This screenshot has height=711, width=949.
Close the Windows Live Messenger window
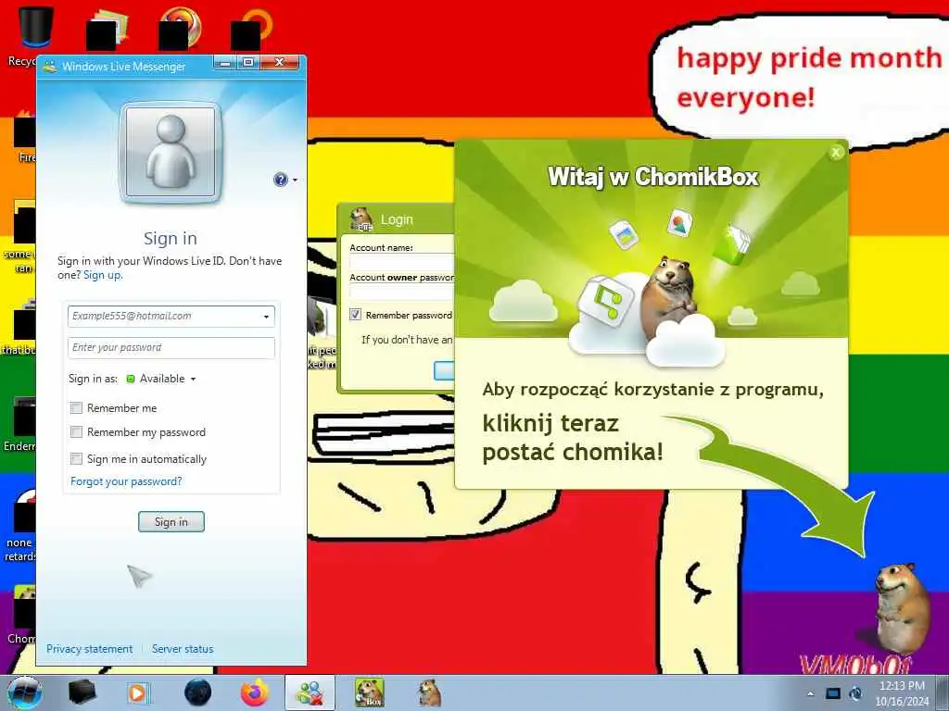tap(280, 63)
